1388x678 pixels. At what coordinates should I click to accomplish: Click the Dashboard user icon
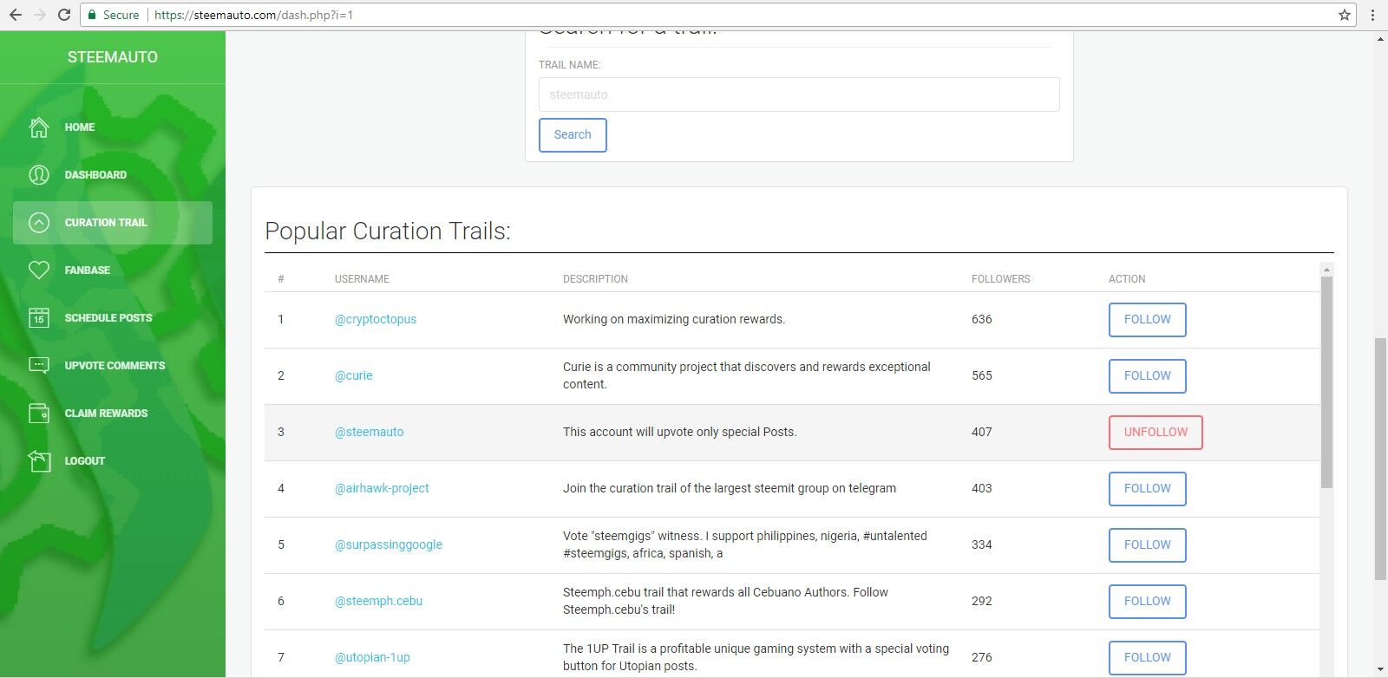pyautogui.click(x=39, y=175)
